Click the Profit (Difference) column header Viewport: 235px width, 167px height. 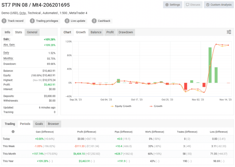coord(86,132)
